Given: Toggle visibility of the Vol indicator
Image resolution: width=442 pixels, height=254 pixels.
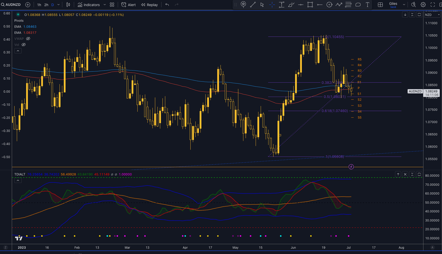Looking at the screenshot, I should coord(23,44).
